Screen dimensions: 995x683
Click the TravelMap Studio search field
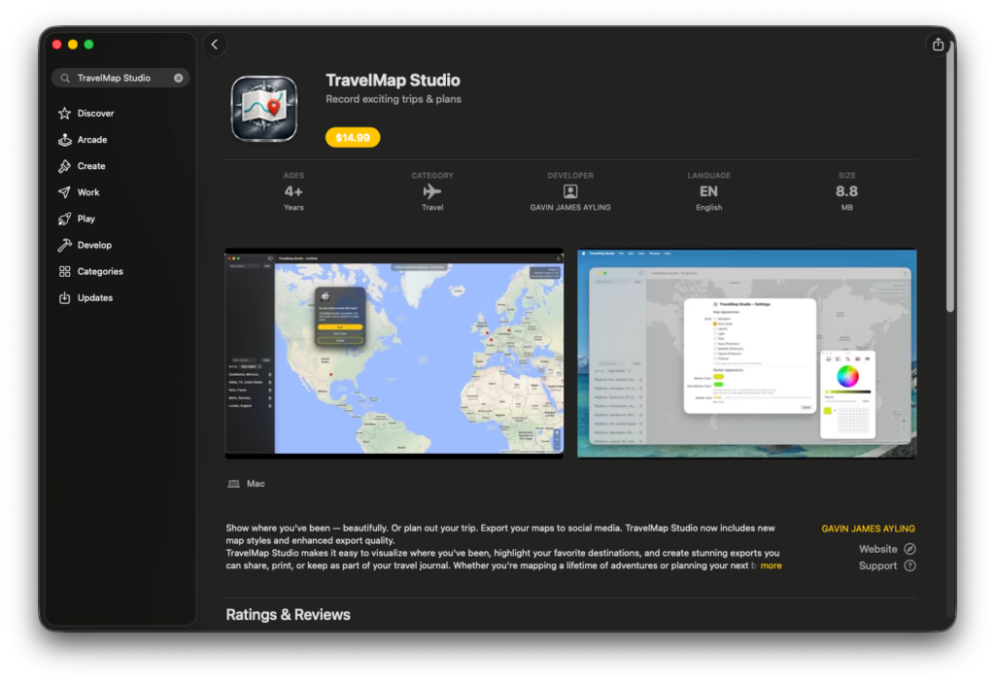click(x=117, y=78)
